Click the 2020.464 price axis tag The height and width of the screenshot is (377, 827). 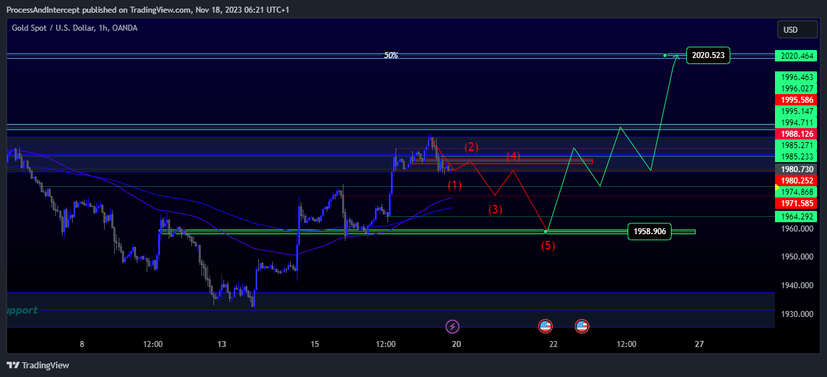[796, 56]
